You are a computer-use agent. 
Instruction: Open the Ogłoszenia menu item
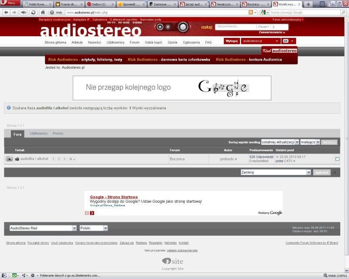[192, 42]
